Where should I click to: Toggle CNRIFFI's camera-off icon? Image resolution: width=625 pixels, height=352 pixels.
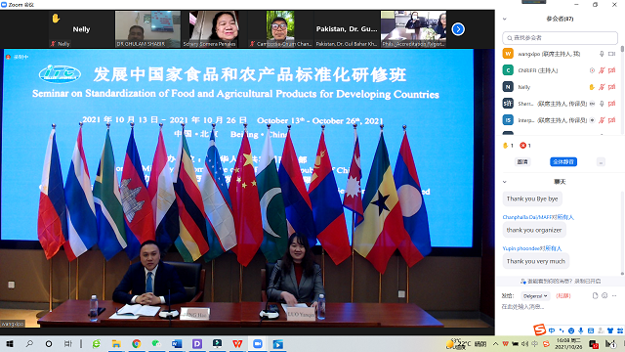coord(612,70)
